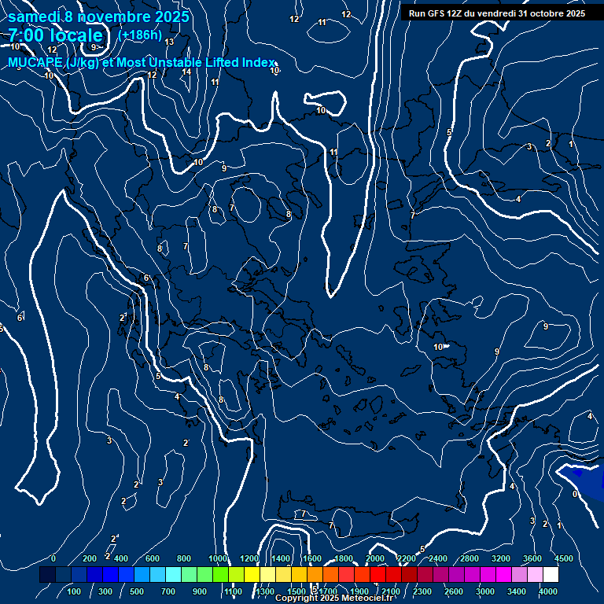Image resolution: width=604 pixels, height=604 pixels.
Task: Click the contour label '14' on the map
Action: [186, 72]
